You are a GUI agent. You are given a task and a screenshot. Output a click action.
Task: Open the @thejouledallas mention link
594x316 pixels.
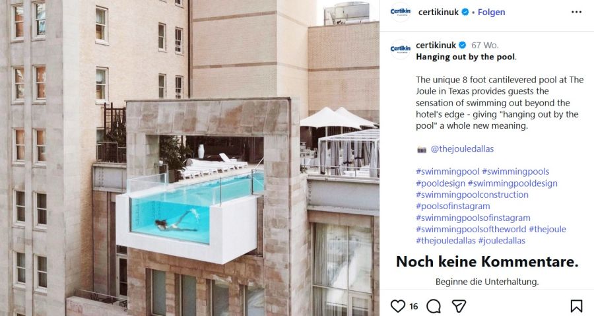462,148
